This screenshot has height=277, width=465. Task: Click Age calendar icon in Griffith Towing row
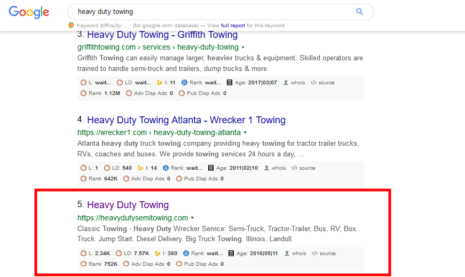(230, 83)
